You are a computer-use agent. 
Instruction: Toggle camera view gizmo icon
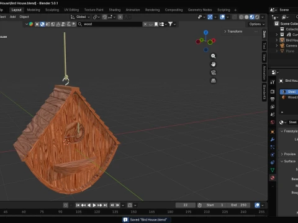click(x=214, y=72)
